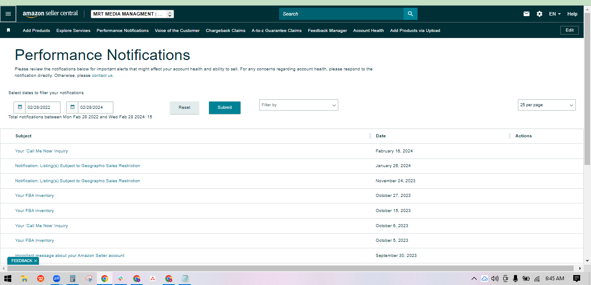Open Snipping Tool from taskbar
Image resolution: width=591 pixels, height=285 pixels.
[x=89, y=279]
